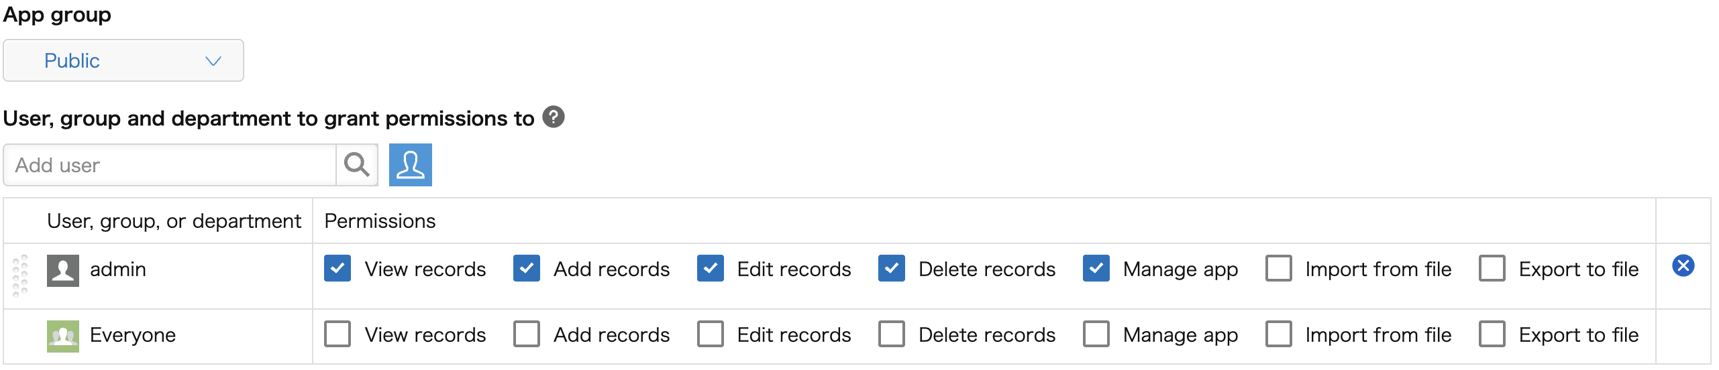
Task: Expand the App group dropdown chevron
Action: pyautogui.click(x=213, y=61)
